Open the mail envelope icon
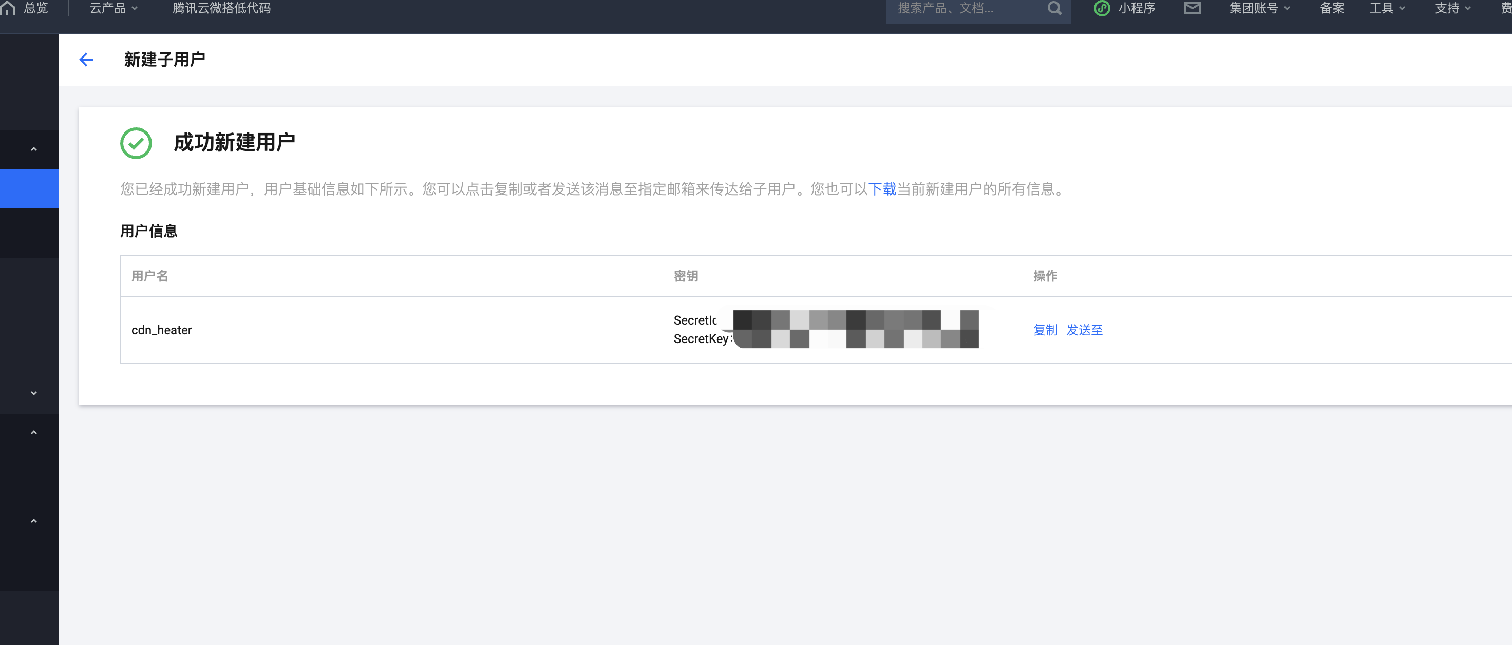Screen dimensions: 1512x645 [1192, 8]
